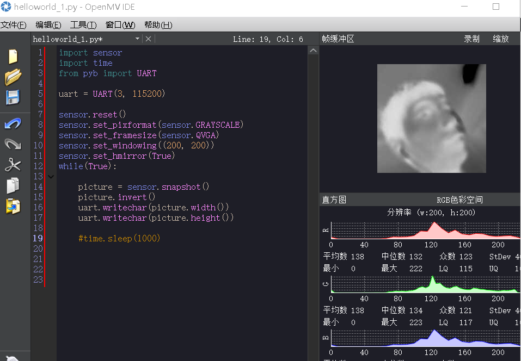Paste code with the paste clipboard icon

(x=12, y=207)
